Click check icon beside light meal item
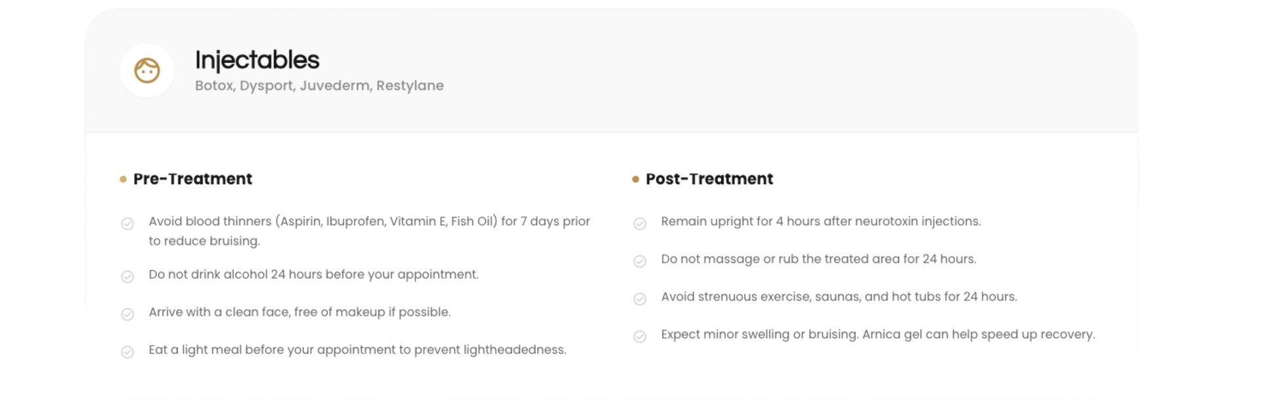This screenshot has width=1261, height=407. tap(127, 352)
